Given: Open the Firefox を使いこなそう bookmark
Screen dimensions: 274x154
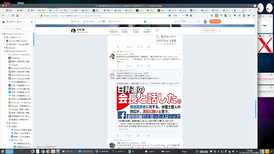Looking at the screenshot, I should [17, 41].
